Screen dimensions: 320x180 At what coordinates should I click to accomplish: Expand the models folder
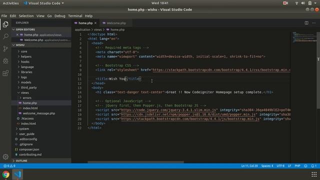point(26,82)
